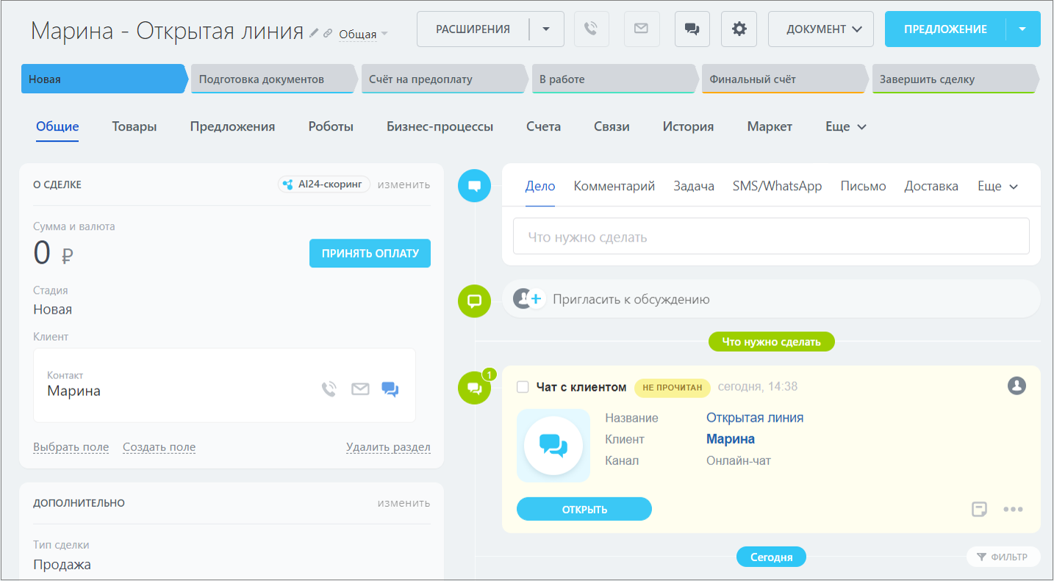Select the Подготовка документов stage
1054x581 pixels.
(274, 79)
